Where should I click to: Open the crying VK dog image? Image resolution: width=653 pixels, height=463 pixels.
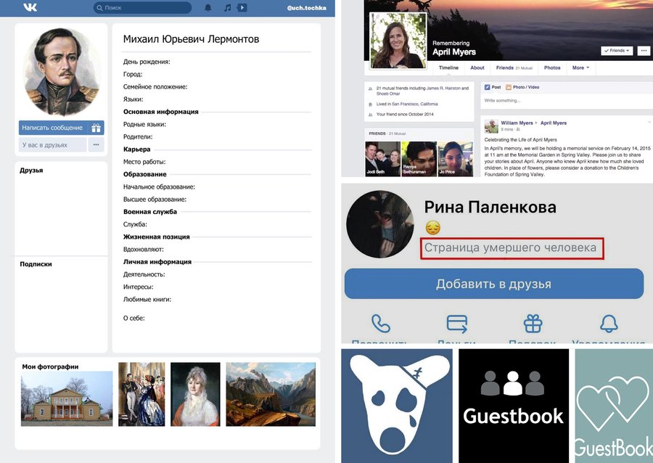click(397, 406)
